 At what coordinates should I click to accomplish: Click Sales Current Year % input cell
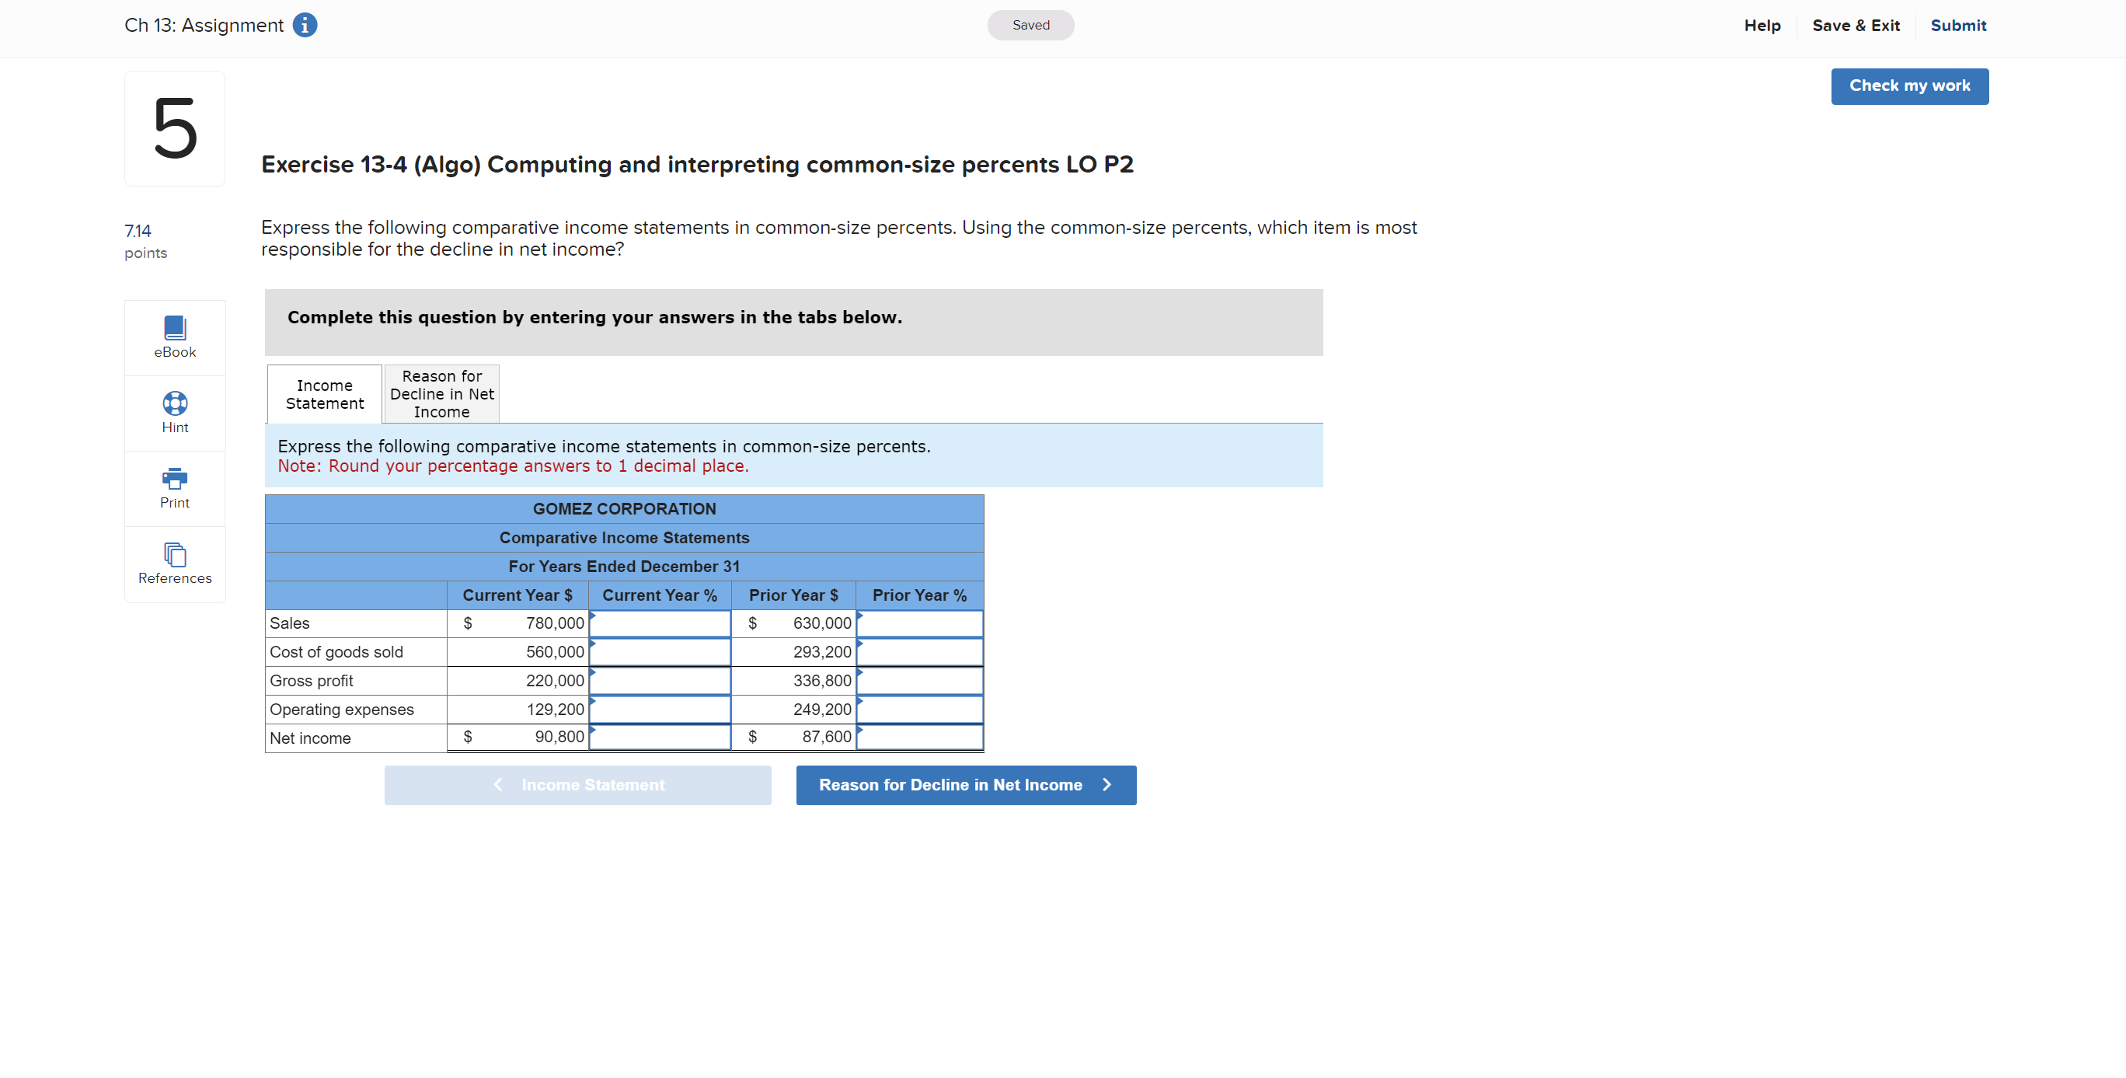pos(660,624)
